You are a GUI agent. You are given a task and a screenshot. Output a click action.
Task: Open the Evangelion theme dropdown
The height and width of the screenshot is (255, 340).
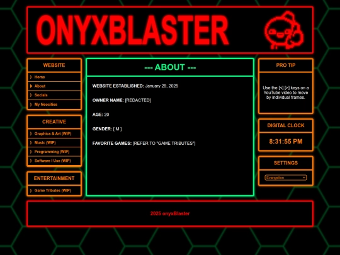[286, 178]
